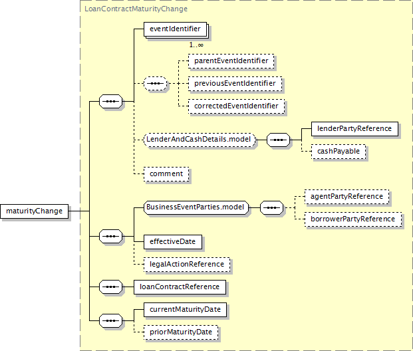Click the correctedEventIdentifier element
The height and width of the screenshot is (351, 413).
237,106
